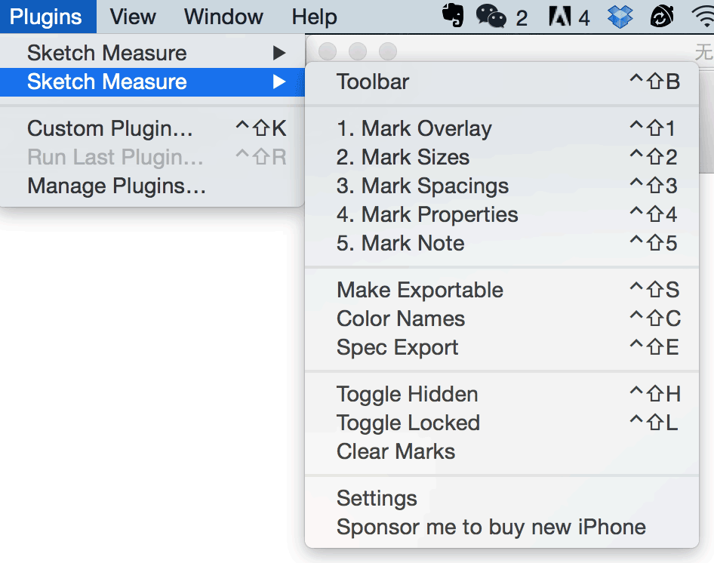714x563 pixels.
Task: Expand the highlighted Sketch Measure submenu arrow
Action: point(279,82)
